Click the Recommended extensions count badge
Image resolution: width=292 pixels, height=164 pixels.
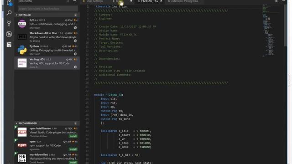coord(76,123)
